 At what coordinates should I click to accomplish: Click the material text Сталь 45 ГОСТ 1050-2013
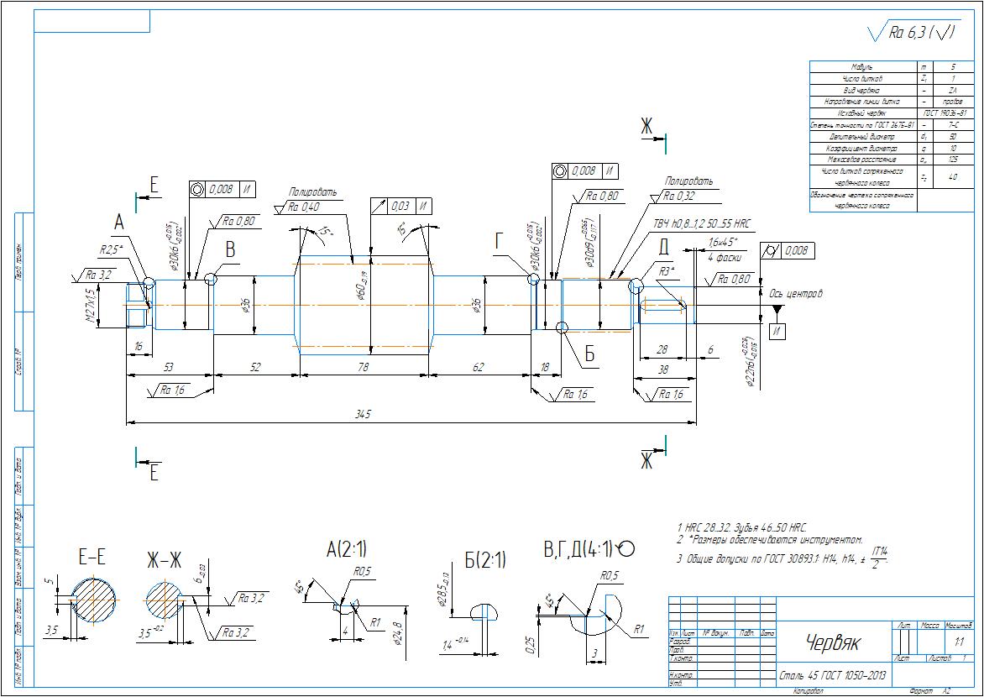coord(833,676)
